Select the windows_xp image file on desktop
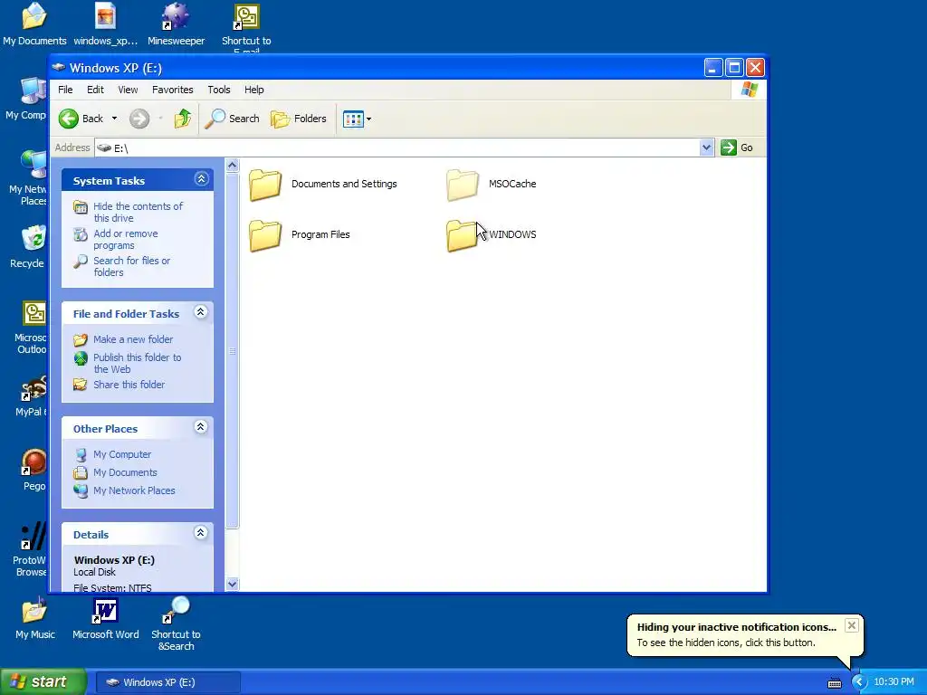927x695 pixels. pyautogui.click(x=105, y=24)
